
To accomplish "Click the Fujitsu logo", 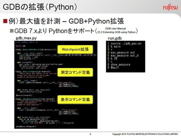I will (170, 7).
